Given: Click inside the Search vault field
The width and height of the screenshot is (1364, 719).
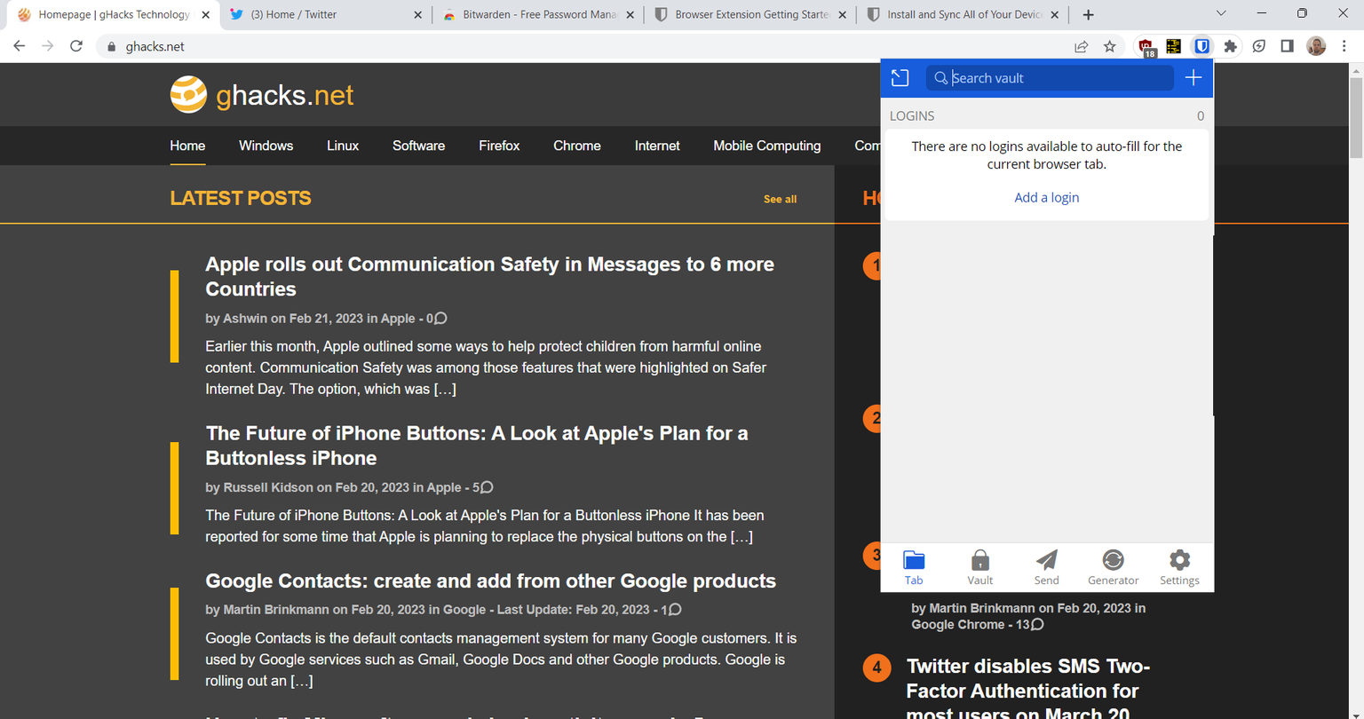Looking at the screenshot, I should 1050,78.
